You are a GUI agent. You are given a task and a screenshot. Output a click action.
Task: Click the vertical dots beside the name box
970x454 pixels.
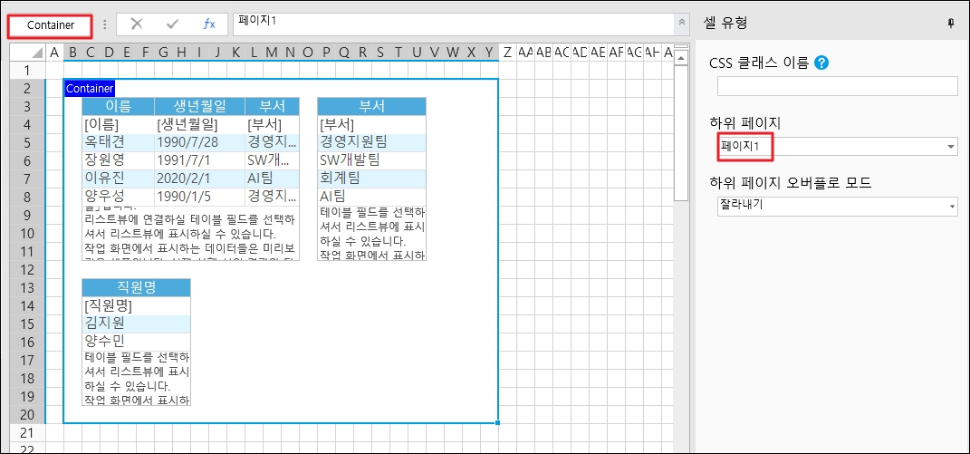pyautogui.click(x=105, y=24)
